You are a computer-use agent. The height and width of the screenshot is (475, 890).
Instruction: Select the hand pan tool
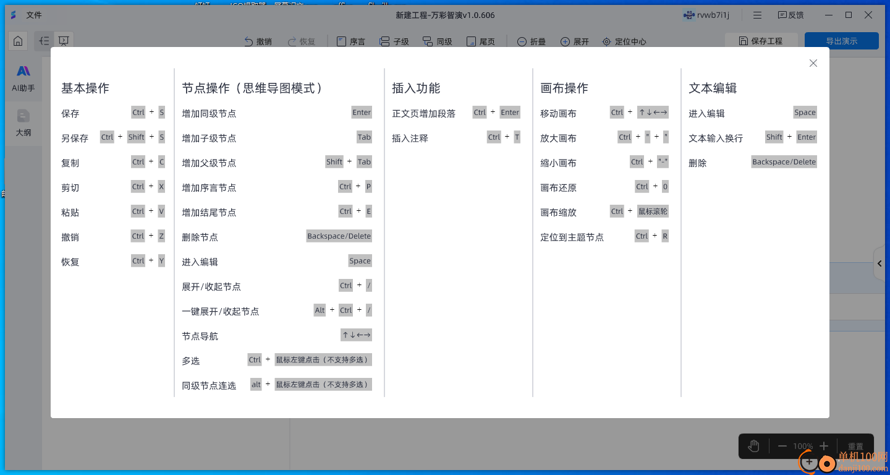[753, 446]
